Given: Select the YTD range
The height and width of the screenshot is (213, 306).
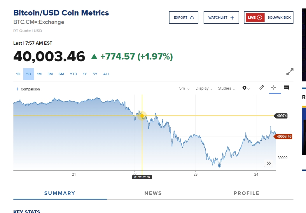Looking at the screenshot, I should coord(74,74).
